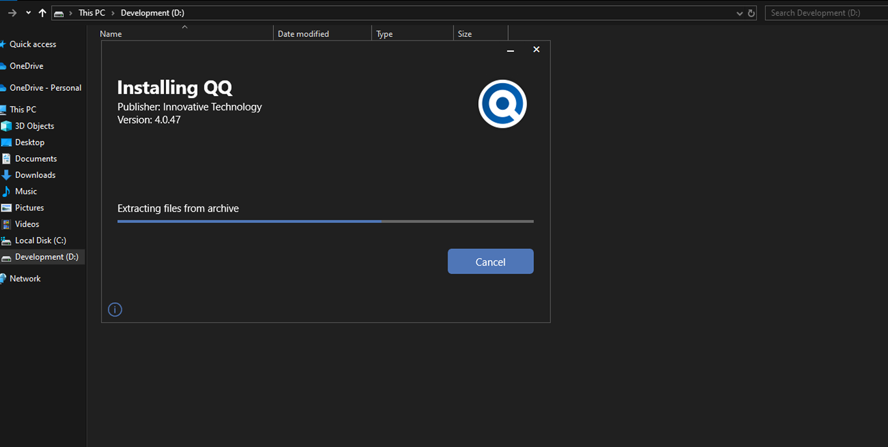
Task: Refresh the current folder view
Action: [x=751, y=13]
